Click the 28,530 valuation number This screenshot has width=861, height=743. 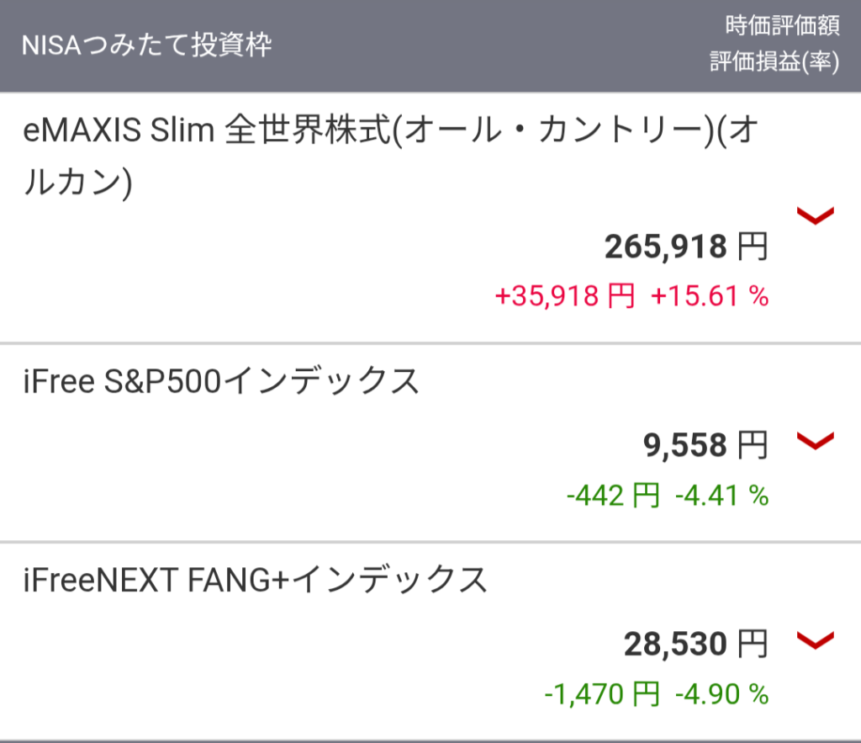(x=675, y=645)
